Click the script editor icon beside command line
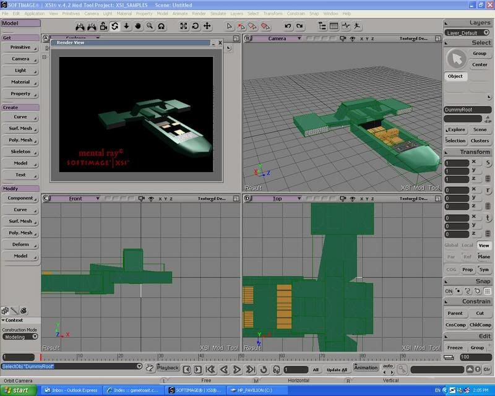495x396 pixels. tap(149, 368)
